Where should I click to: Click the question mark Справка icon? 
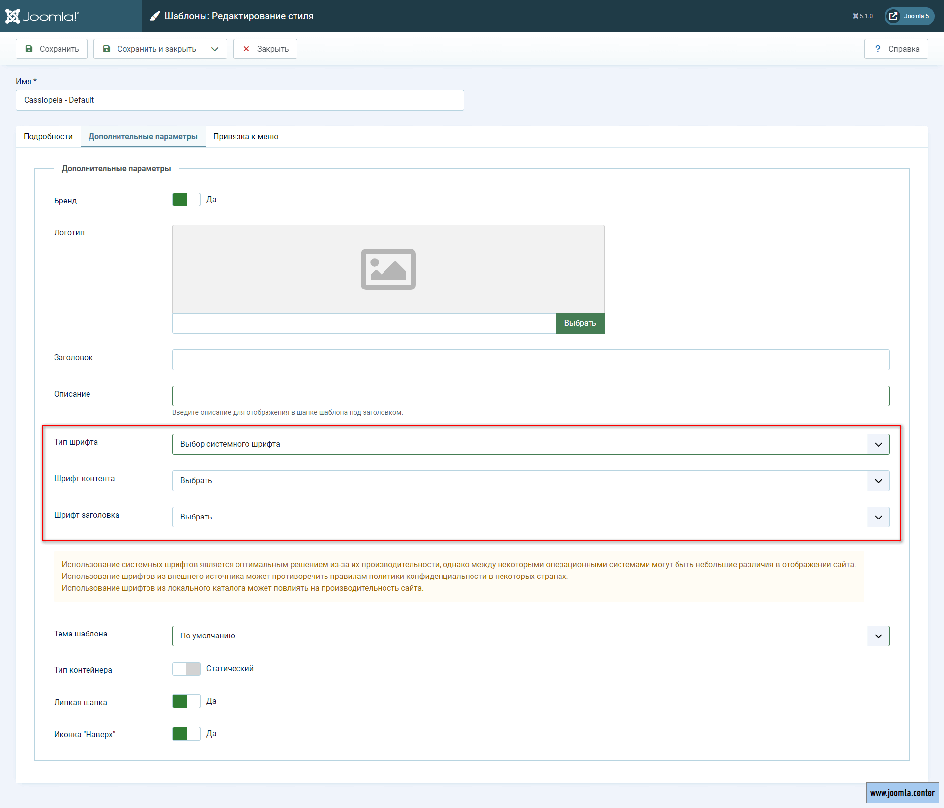(x=877, y=49)
